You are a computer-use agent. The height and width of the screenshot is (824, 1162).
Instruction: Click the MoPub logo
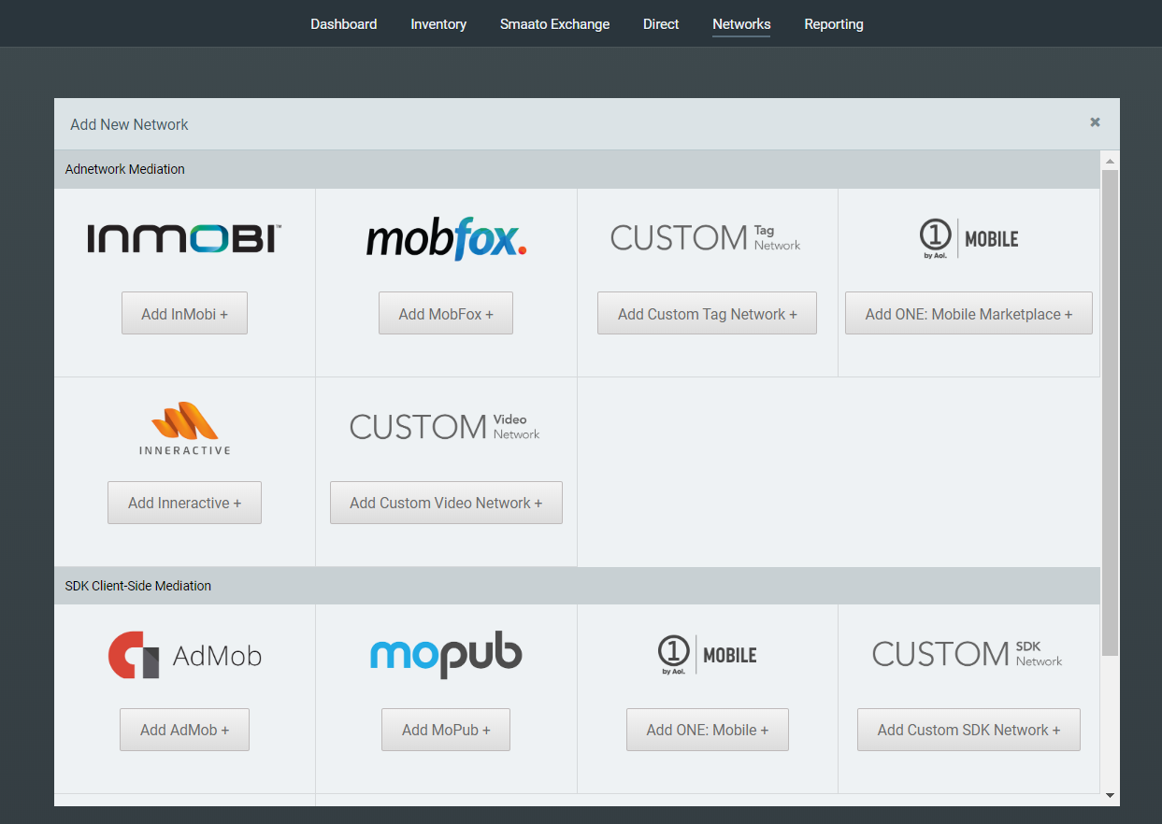446,657
